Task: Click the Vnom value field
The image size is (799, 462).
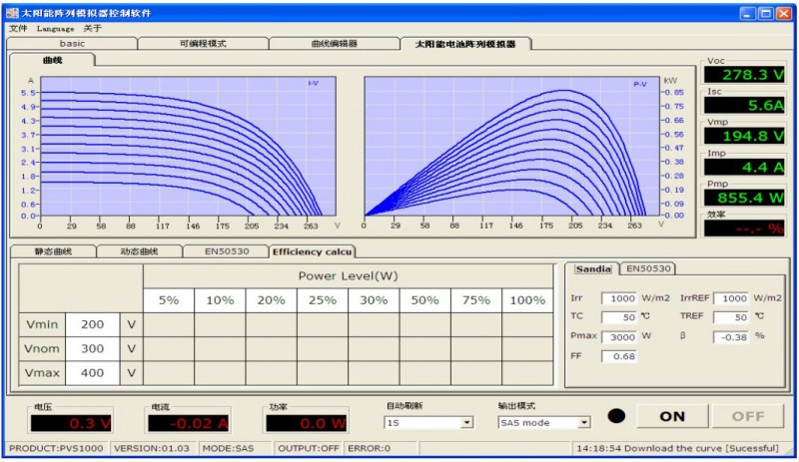Action: coord(92,349)
